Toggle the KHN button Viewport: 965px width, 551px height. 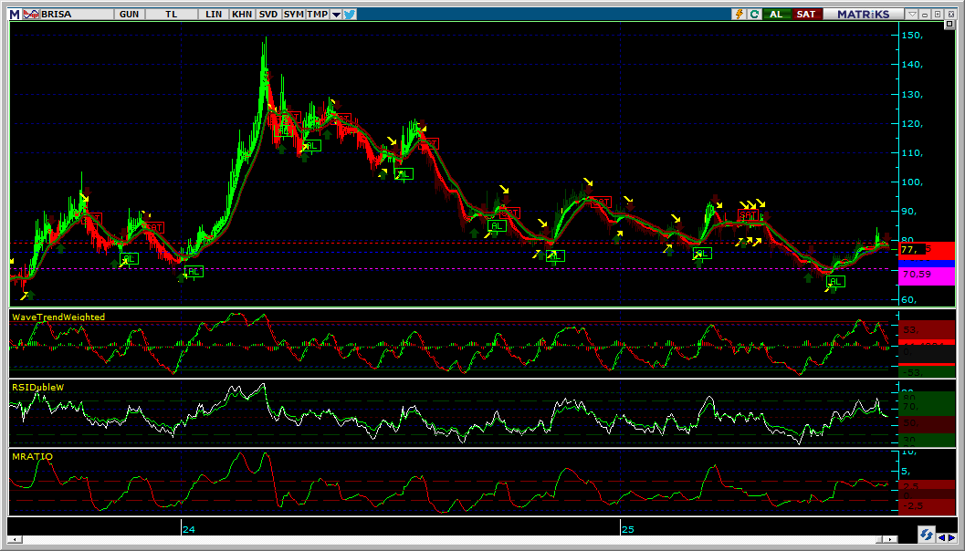coord(242,14)
